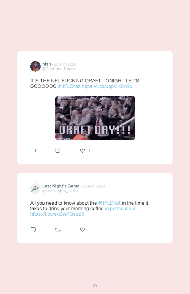Follow the t.co/exDwXQsqZ5 link
Image resolution: width=190 pixels, height=294 pixels.
[57, 214]
